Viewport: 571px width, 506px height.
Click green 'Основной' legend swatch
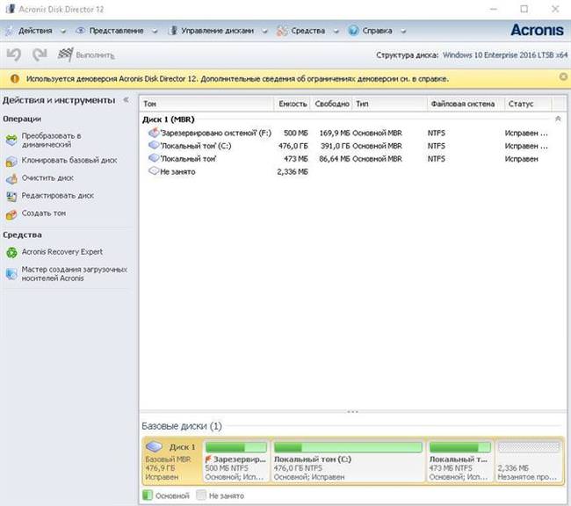click(x=148, y=495)
